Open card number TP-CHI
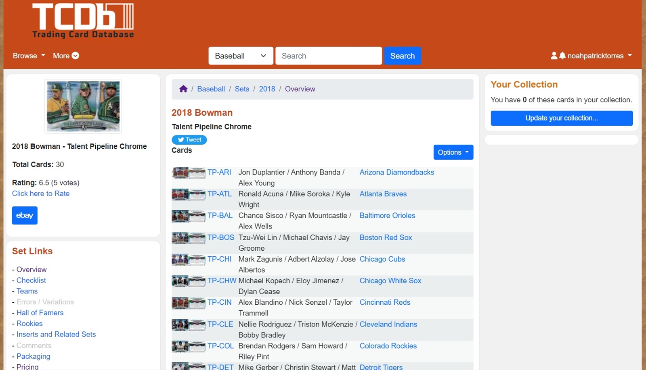Viewport: 646px width, 370px height. pos(220,259)
